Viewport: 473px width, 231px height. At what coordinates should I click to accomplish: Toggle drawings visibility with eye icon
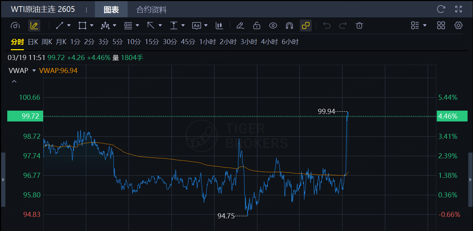click(x=273, y=25)
